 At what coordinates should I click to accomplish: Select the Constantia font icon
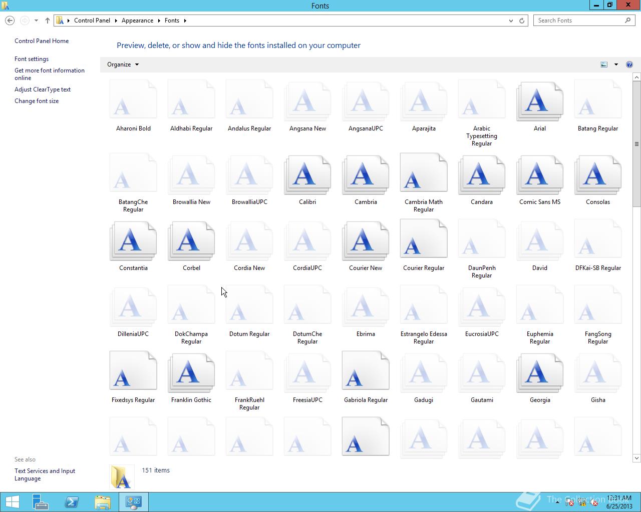pos(133,241)
